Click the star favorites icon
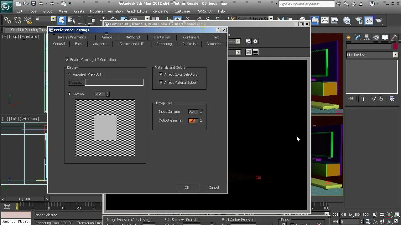This screenshot has height=225, width=401. click(361, 4)
